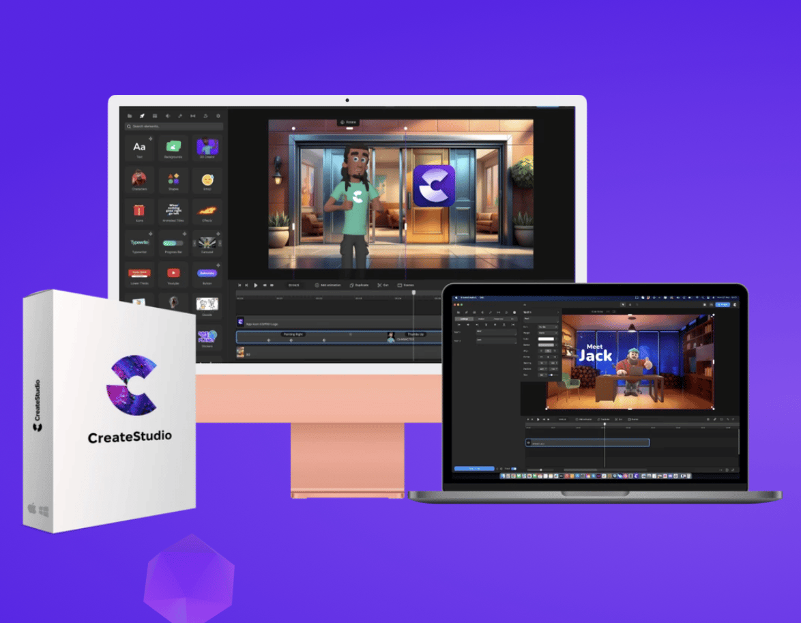Open the Characters element category
This screenshot has height=623, width=801.
139,180
